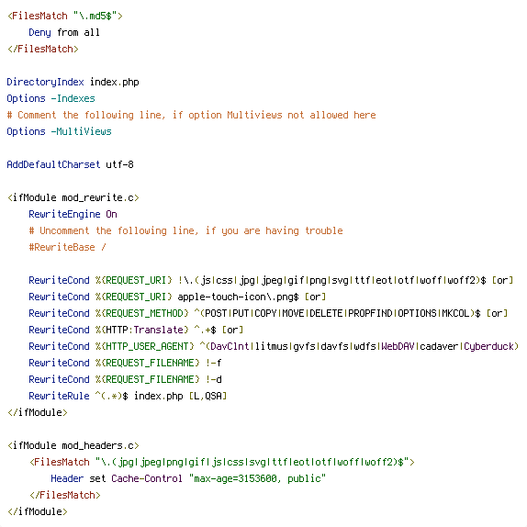The width and height of the screenshot is (527, 527).
Task: Click the final closing ifModule tag
Action: click(x=38, y=511)
